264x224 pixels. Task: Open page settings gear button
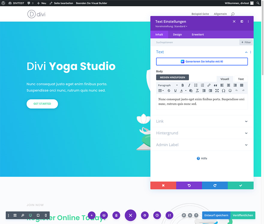pos(145,215)
